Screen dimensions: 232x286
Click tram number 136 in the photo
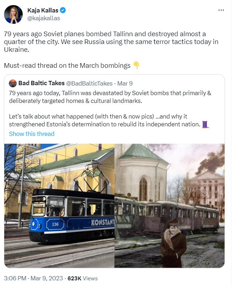click(x=55, y=224)
